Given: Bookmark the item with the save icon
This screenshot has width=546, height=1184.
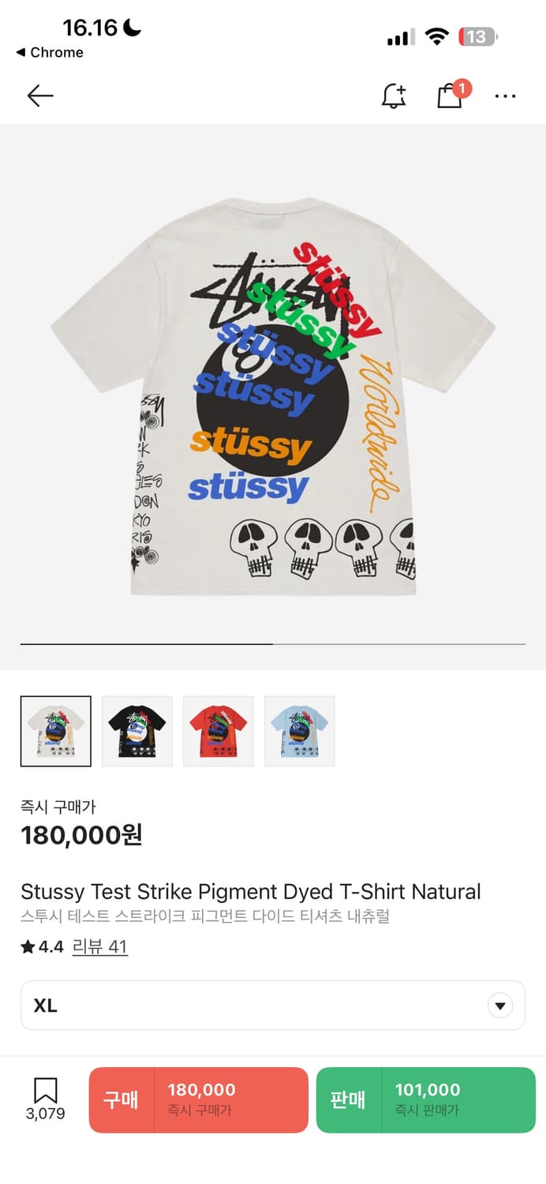Looking at the screenshot, I should pyautogui.click(x=45, y=1100).
